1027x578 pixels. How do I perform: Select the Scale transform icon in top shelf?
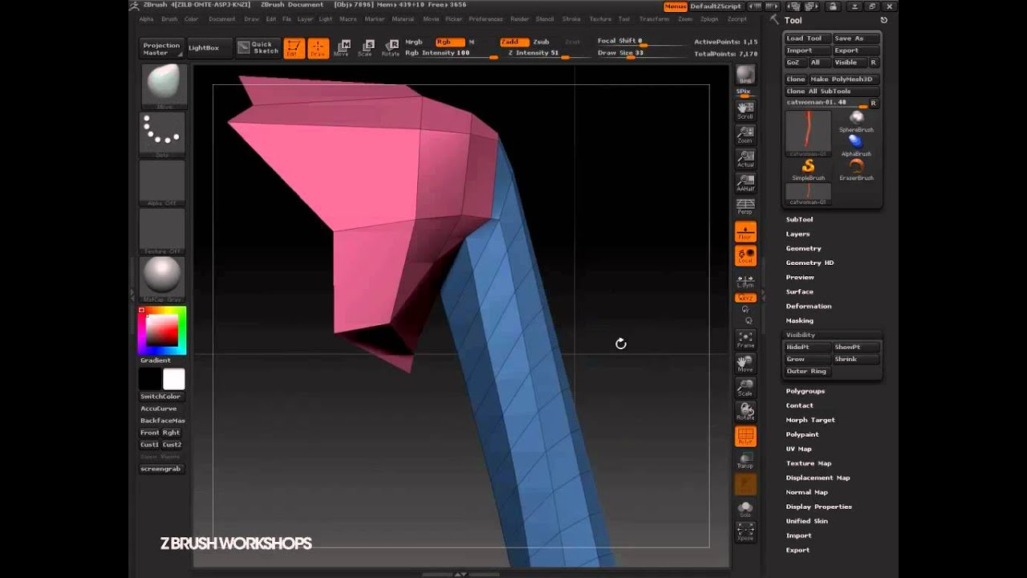pyautogui.click(x=366, y=48)
